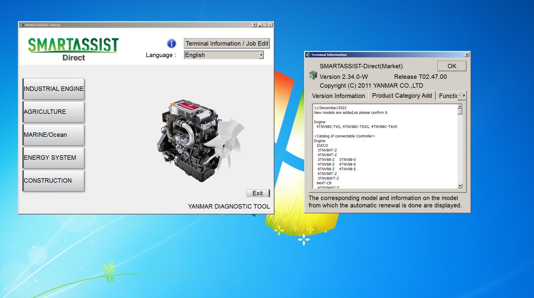Screen dimensions: 534x298
Task: Open the MARINE/Ocean section
Action: (53, 134)
